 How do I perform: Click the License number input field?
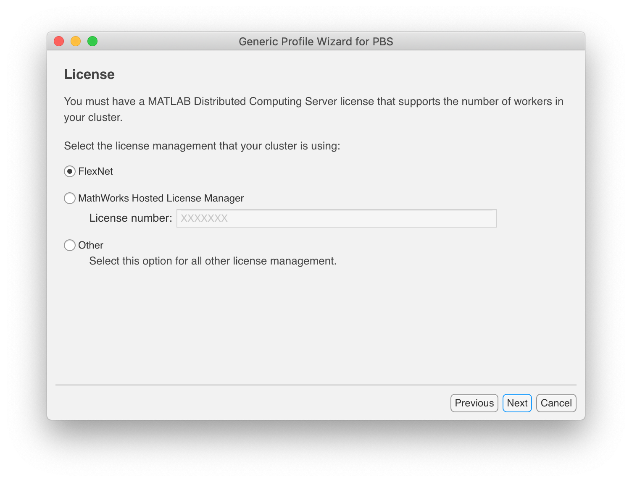click(336, 218)
